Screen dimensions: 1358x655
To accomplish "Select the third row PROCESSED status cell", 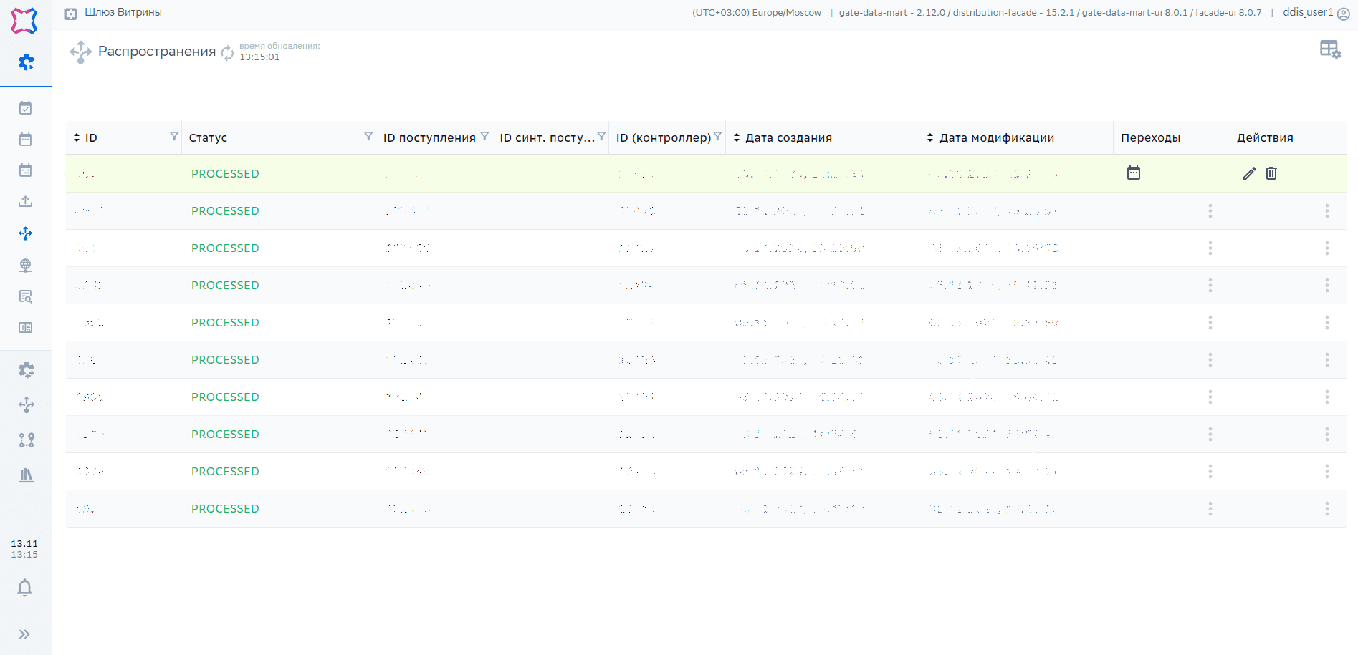I will pyautogui.click(x=225, y=248).
